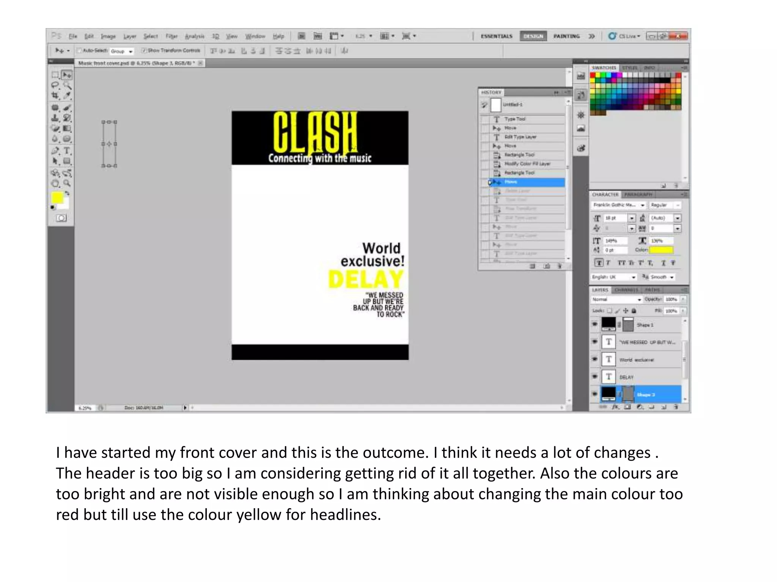Screen dimensions: 777x582
Task: Select the Pen tool
Action: pyautogui.click(x=55, y=151)
